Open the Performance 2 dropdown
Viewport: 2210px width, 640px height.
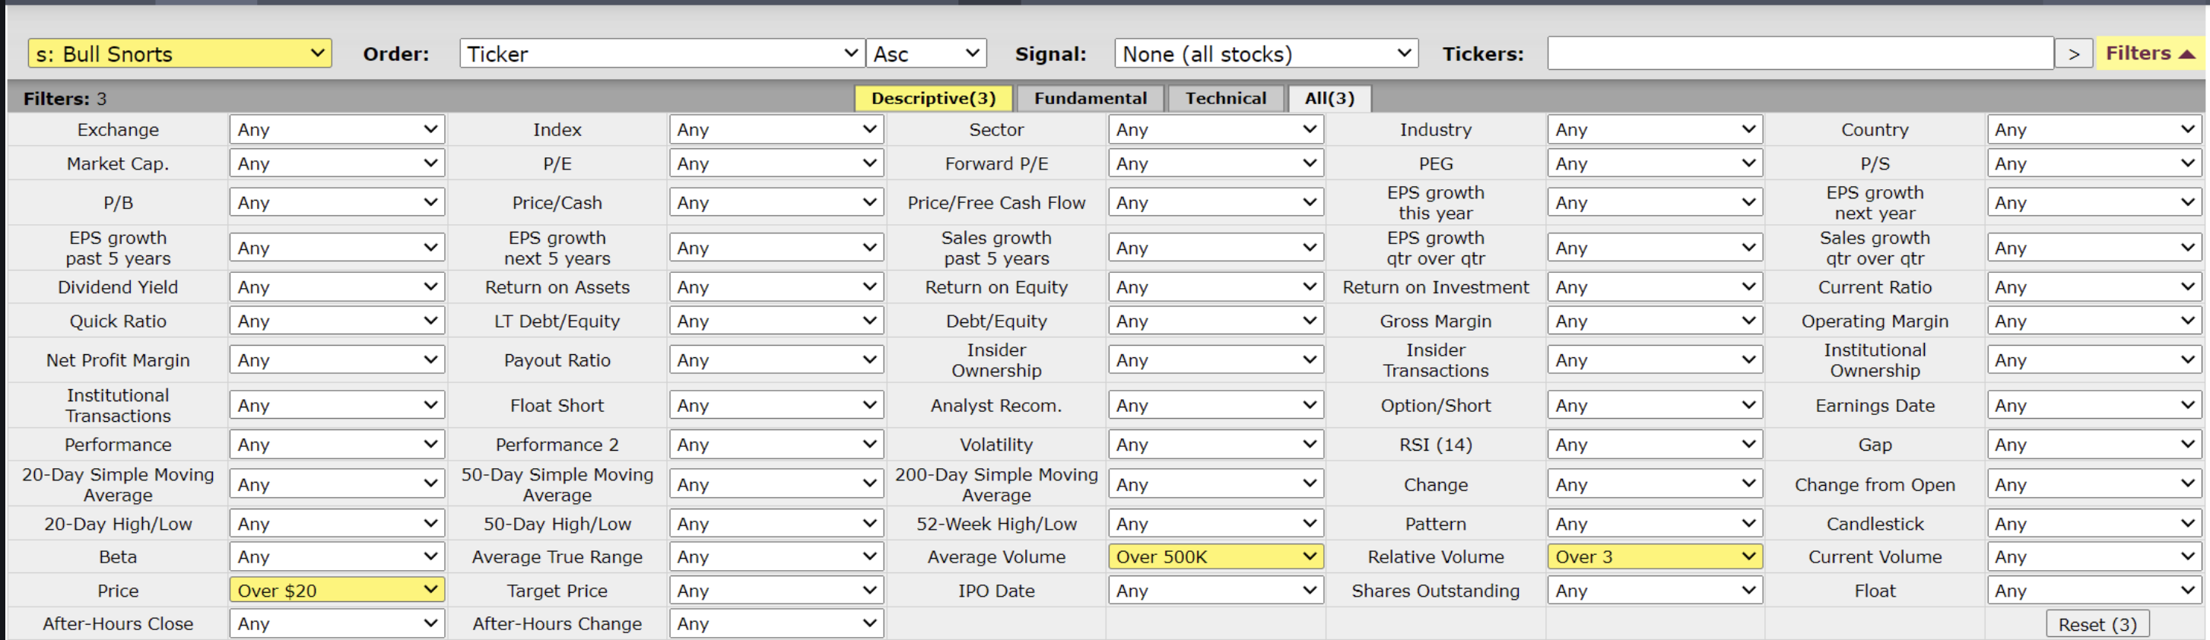[776, 445]
